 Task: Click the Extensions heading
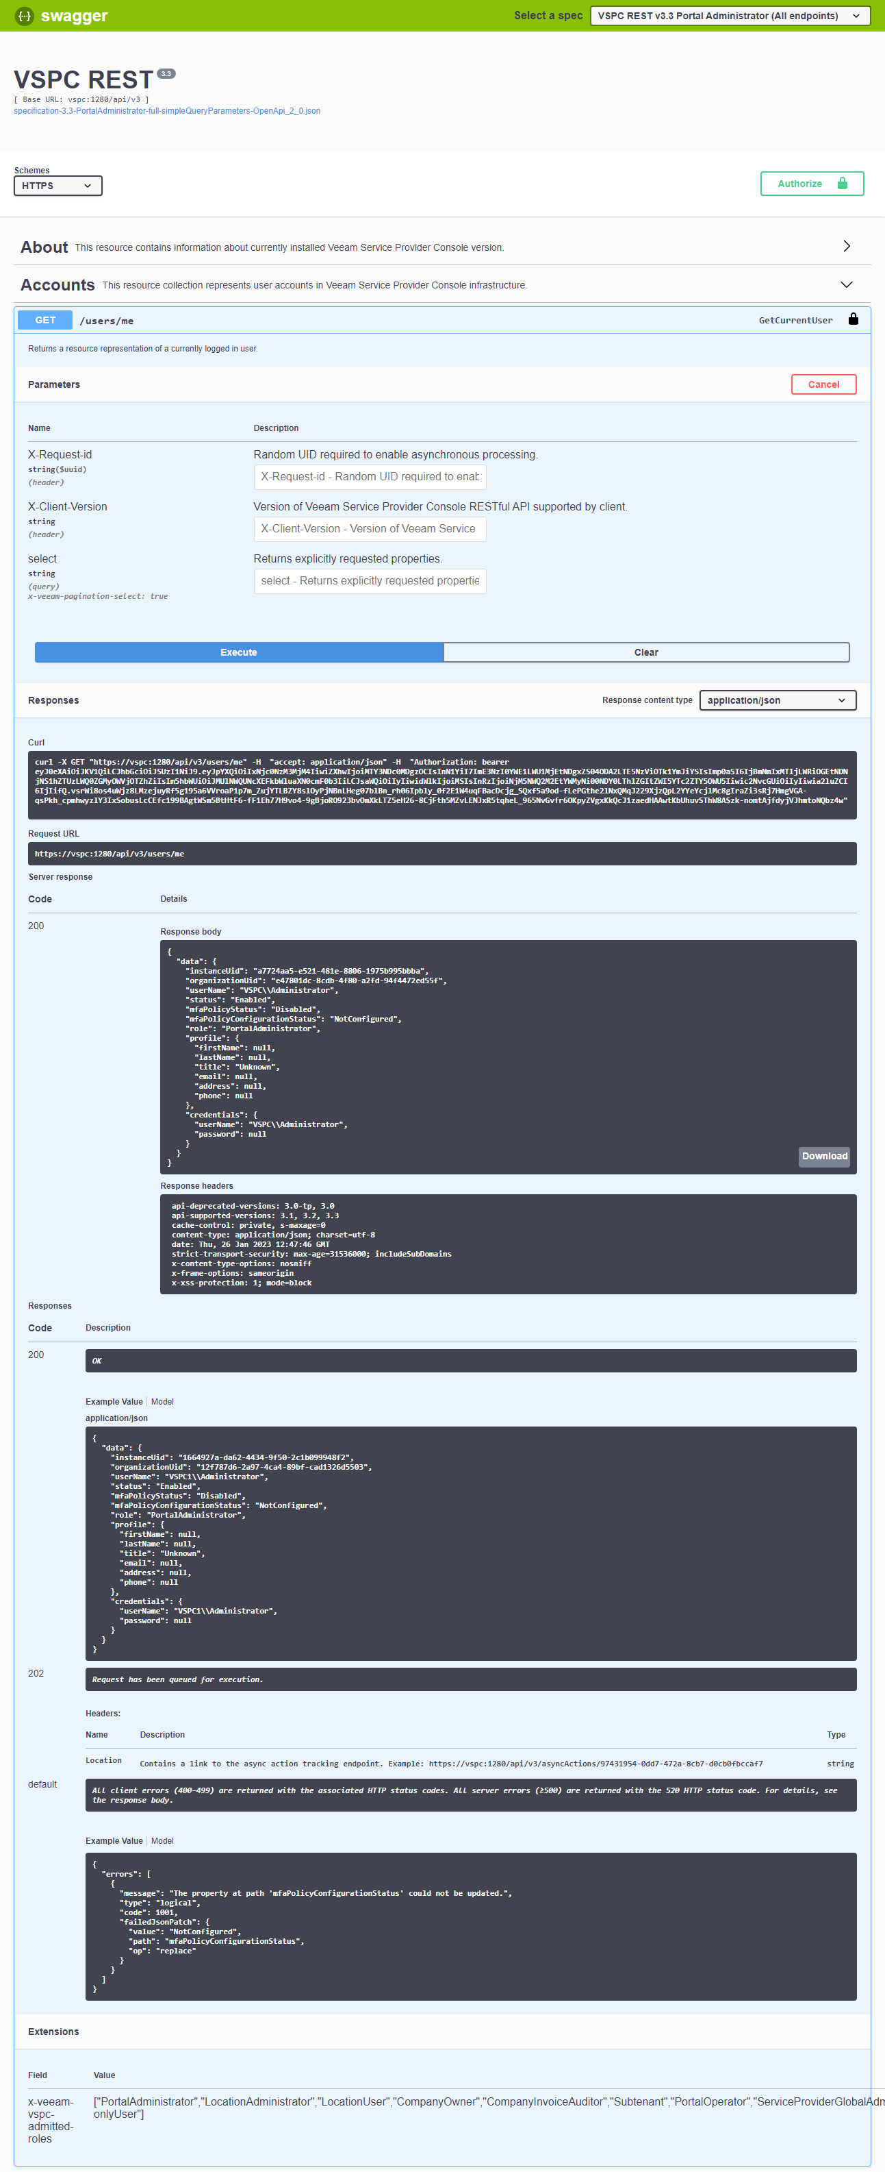pyautogui.click(x=53, y=2031)
